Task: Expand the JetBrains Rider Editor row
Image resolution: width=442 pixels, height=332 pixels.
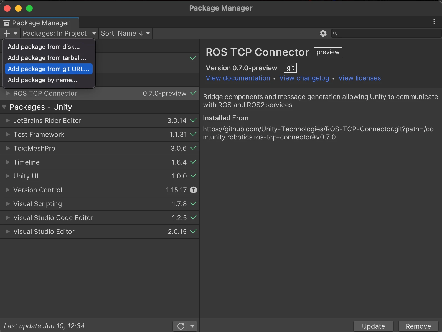Action: [x=7, y=120]
